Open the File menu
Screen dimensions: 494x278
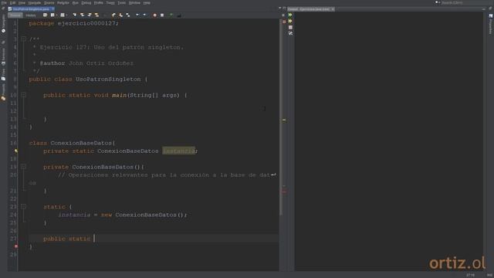click(x=4, y=3)
